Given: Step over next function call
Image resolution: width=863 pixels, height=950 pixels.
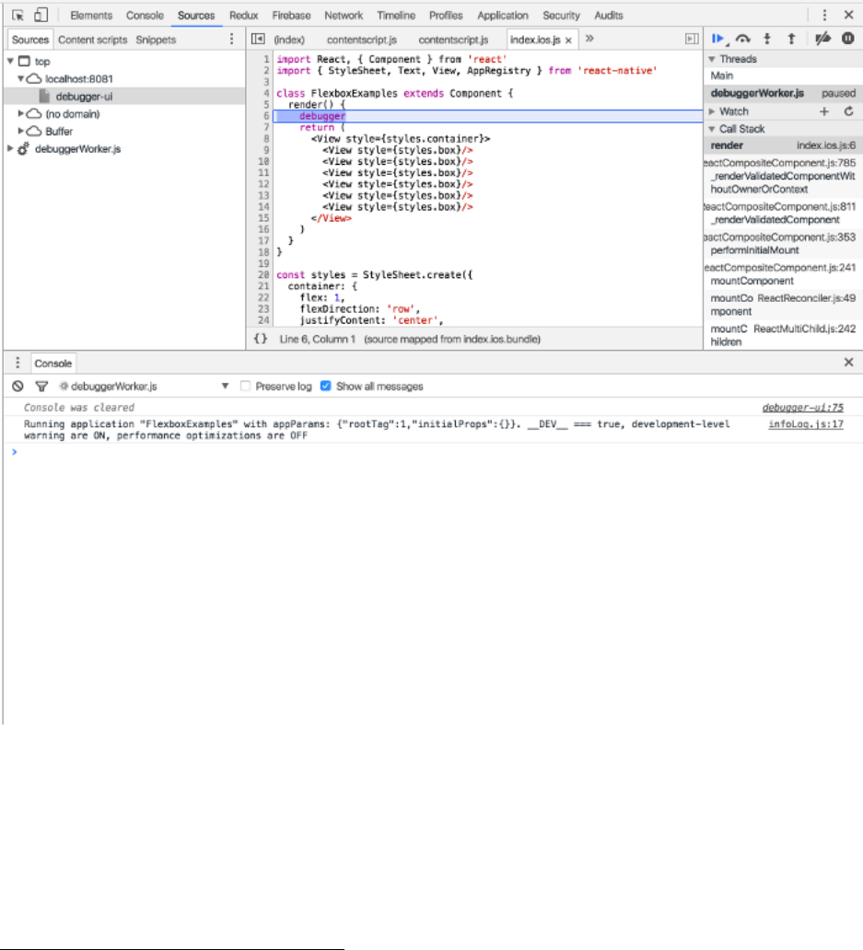Looking at the screenshot, I should [743, 40].
